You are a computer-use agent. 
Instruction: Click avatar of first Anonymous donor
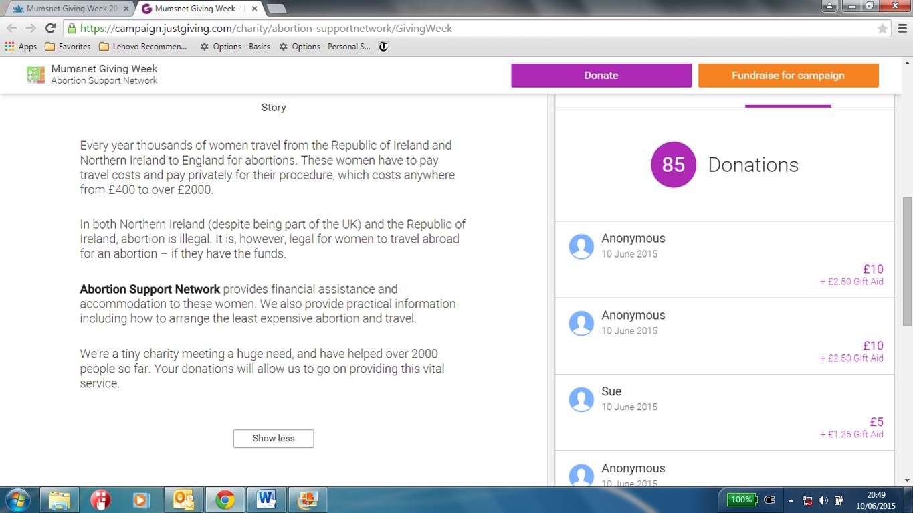[581, 247]
